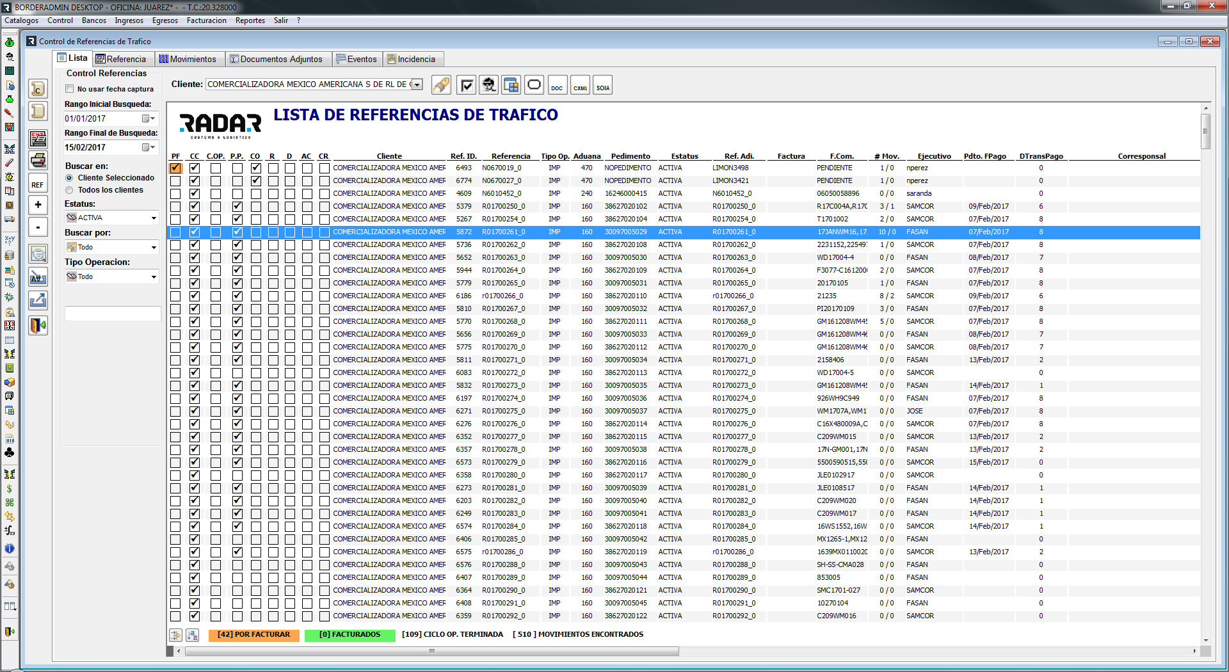Click the AV button in side panel

coord(38,277)
